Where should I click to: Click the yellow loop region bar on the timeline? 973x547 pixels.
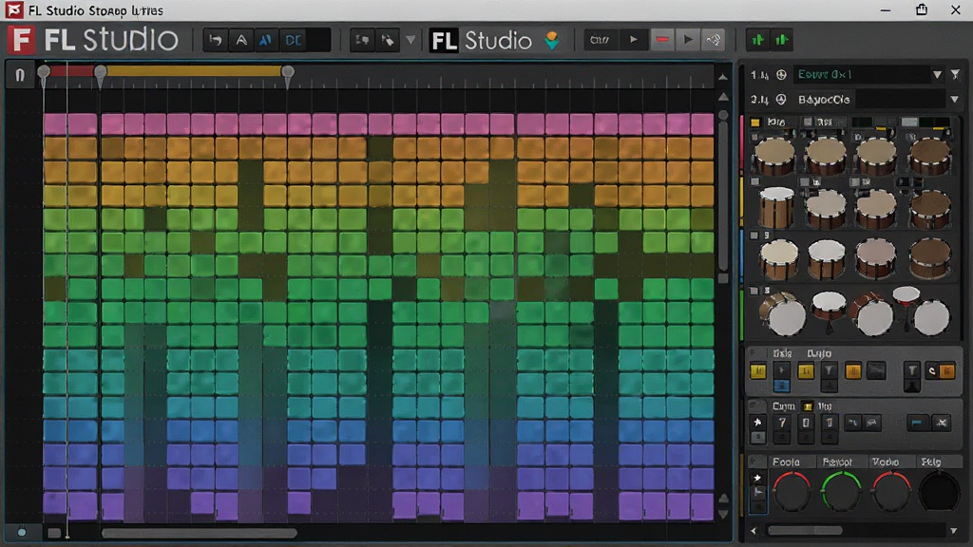[x=194, y=71]
